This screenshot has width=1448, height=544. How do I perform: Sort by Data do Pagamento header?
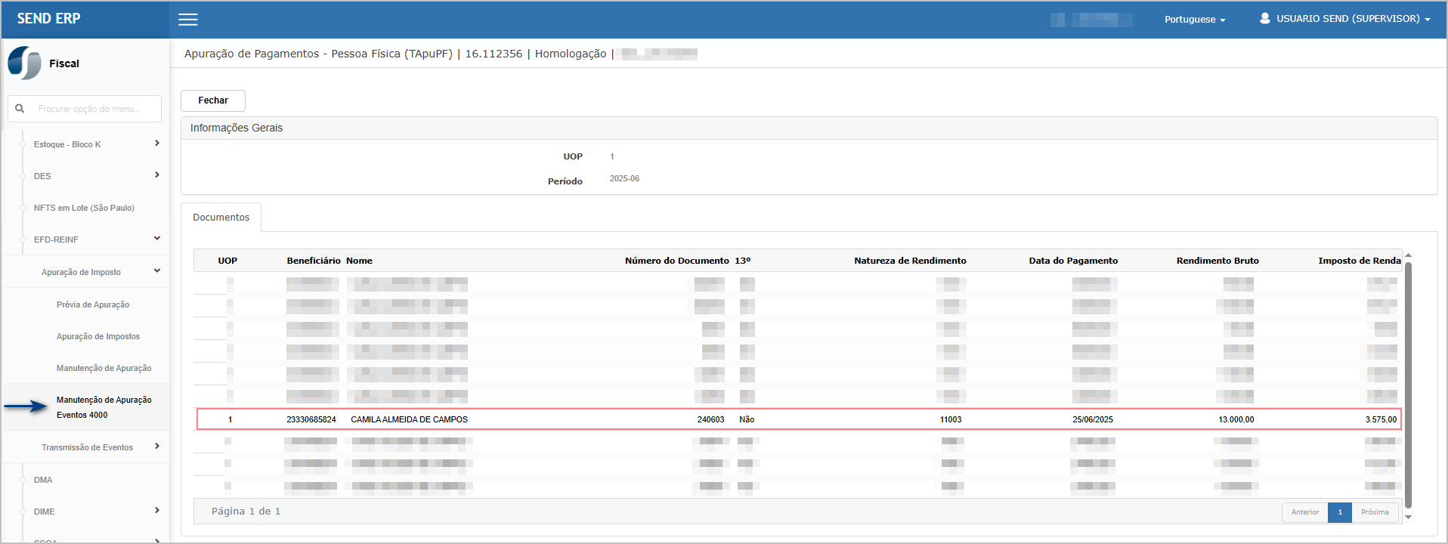coord(1073,261)
